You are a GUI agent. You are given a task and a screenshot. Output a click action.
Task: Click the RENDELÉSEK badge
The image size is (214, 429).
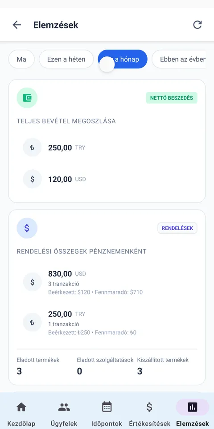point(177,228)
